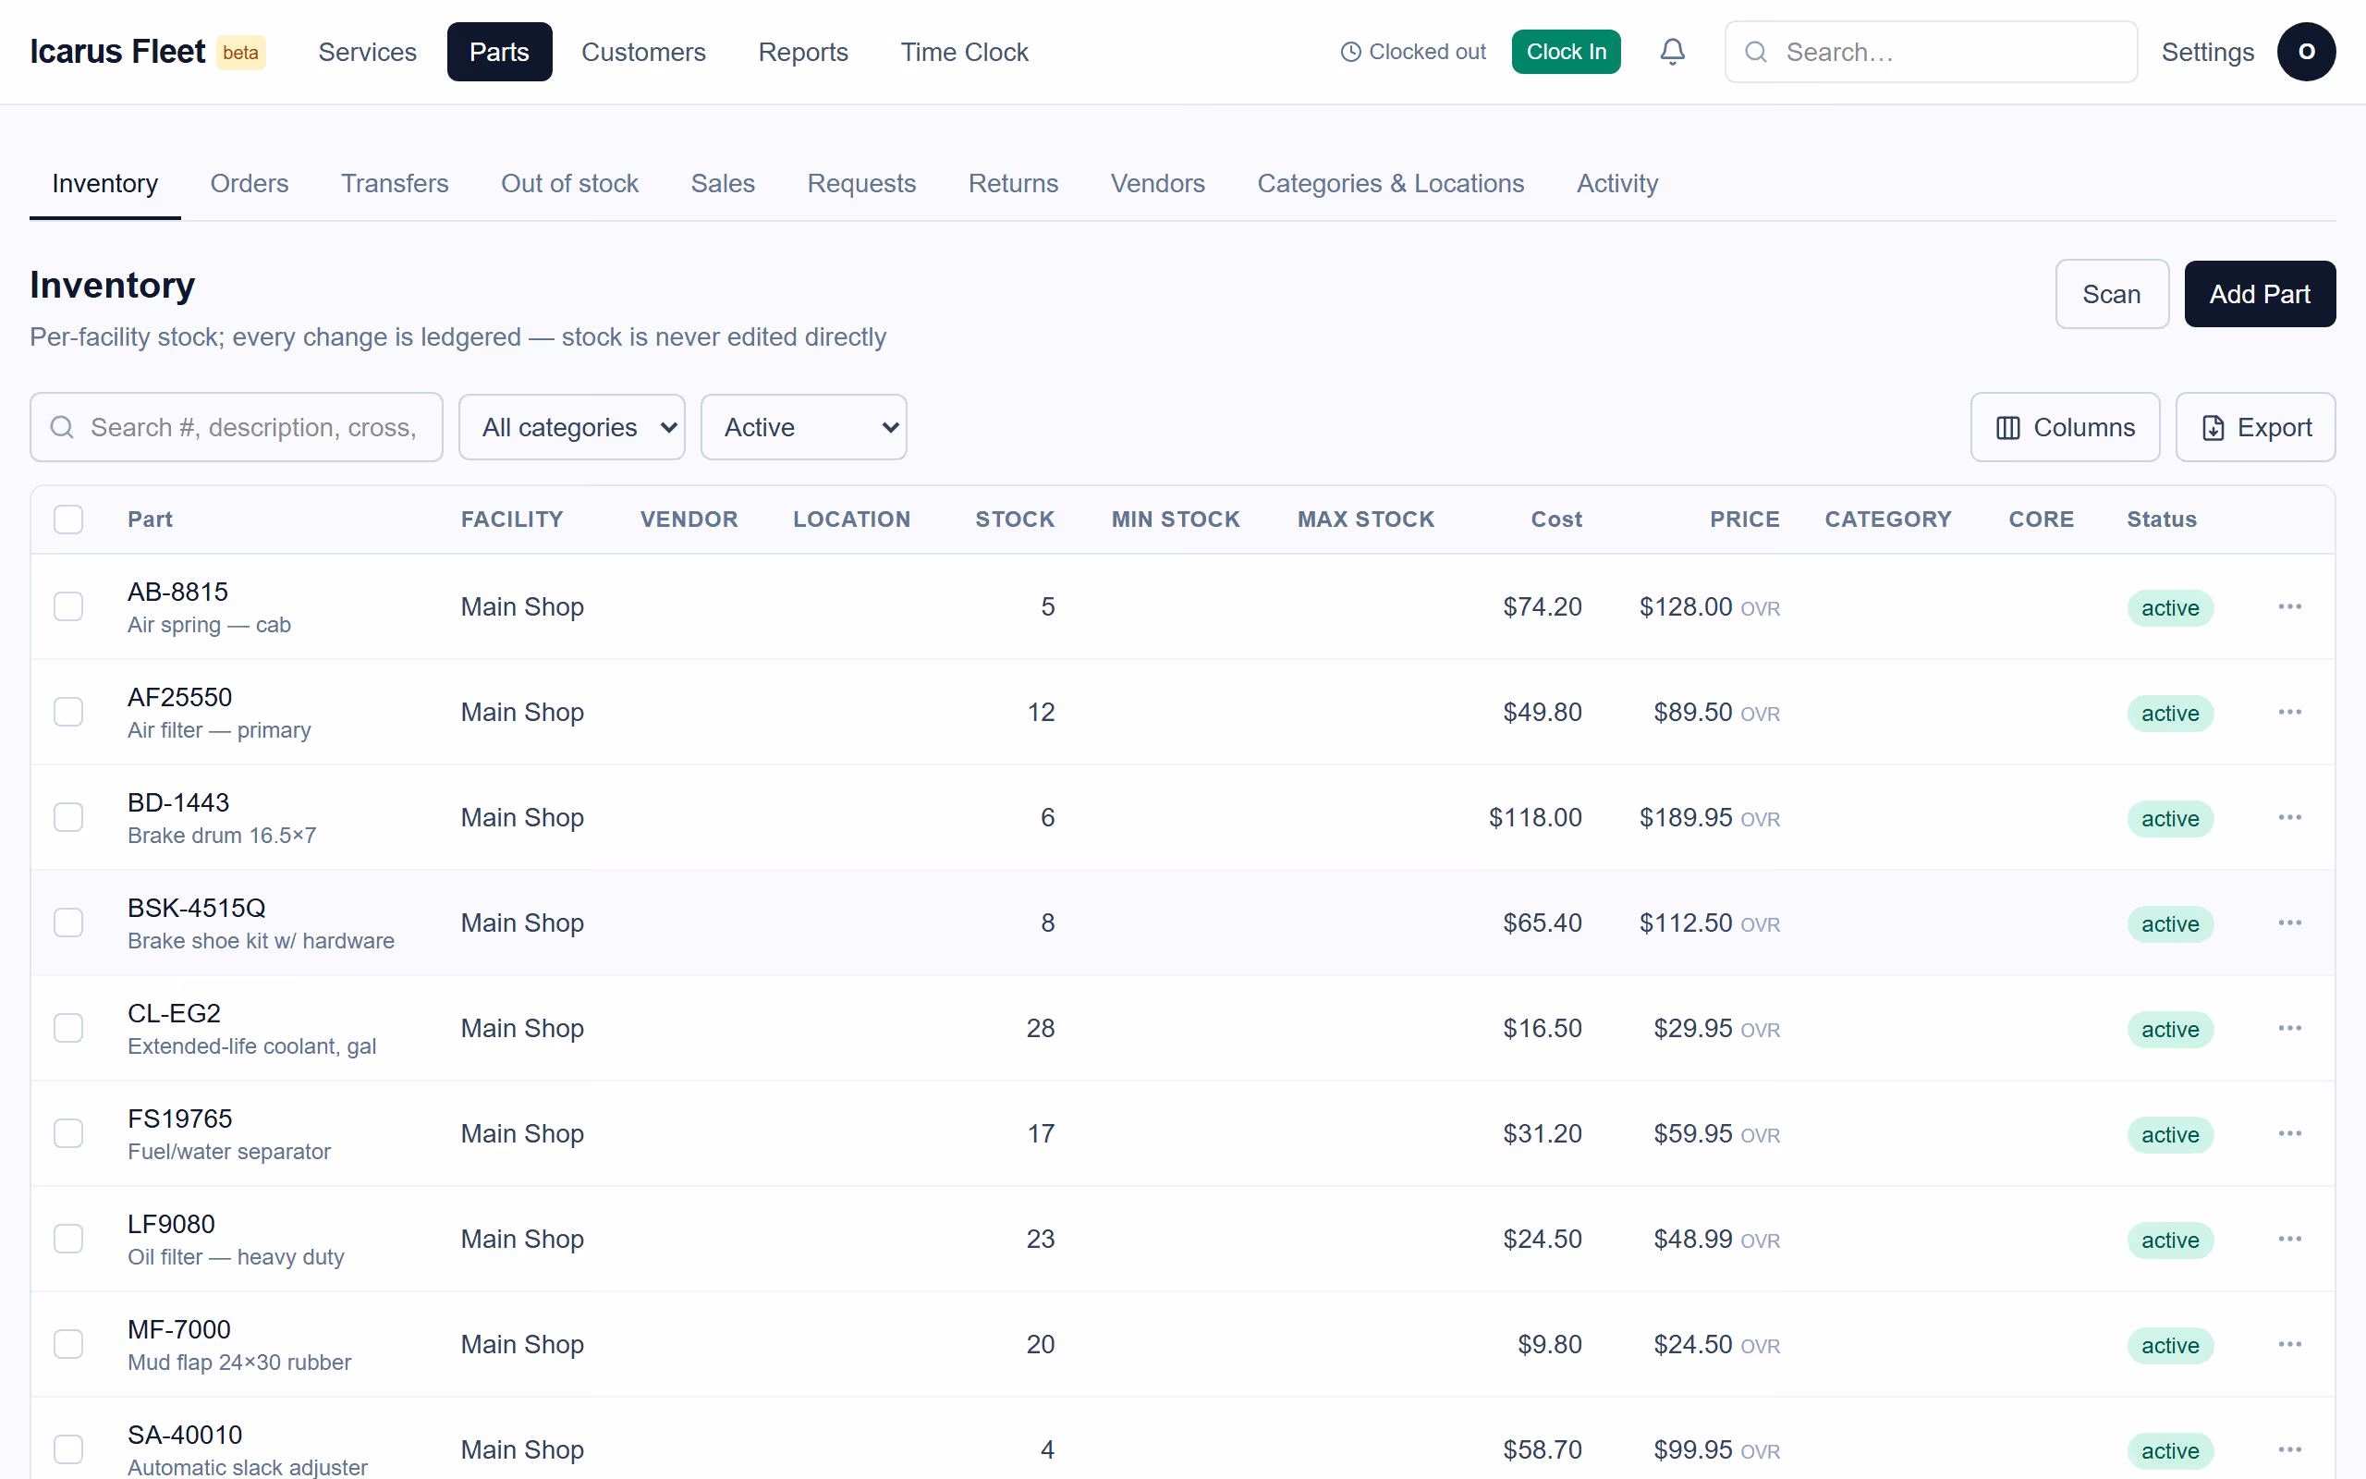Open the Vendors tab
This screenshot has height=1479, width=2366.
1157,184
